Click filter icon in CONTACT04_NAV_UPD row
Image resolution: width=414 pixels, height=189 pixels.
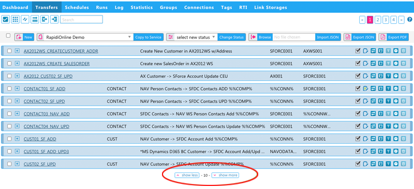(388, 126)
